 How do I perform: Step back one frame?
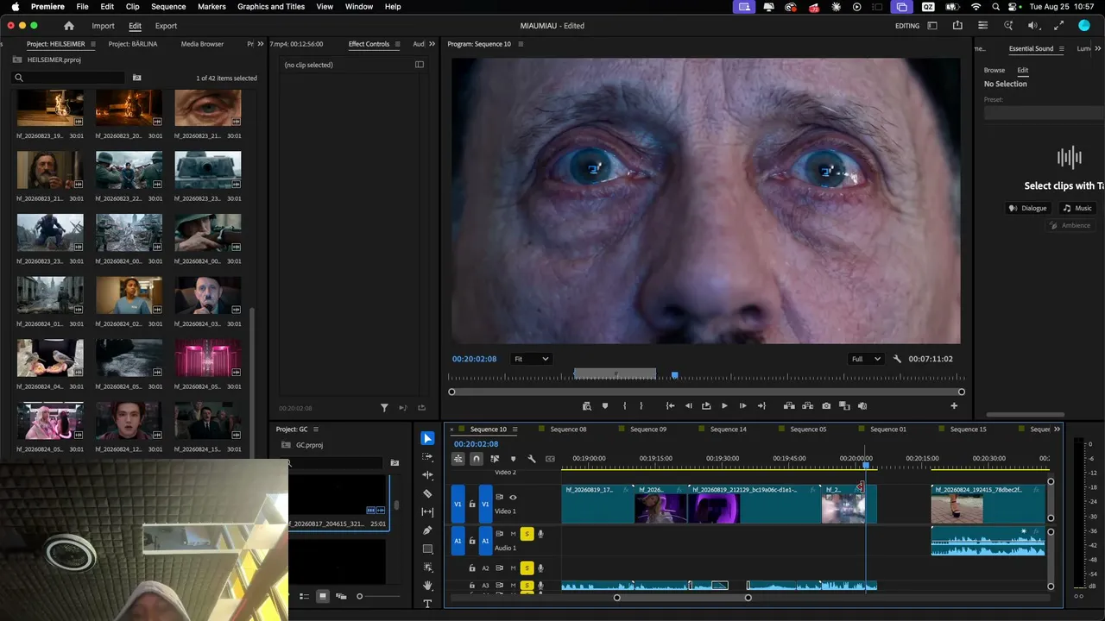click(688, 406)
